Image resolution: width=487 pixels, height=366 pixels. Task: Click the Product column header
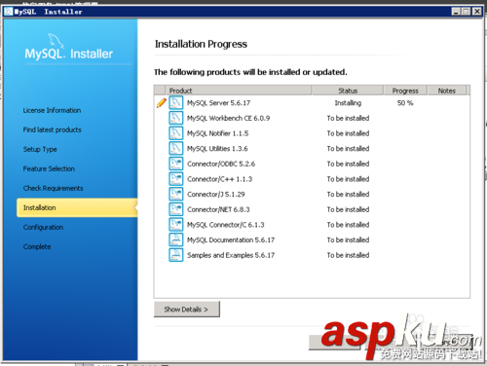click(x=239, y=91)
